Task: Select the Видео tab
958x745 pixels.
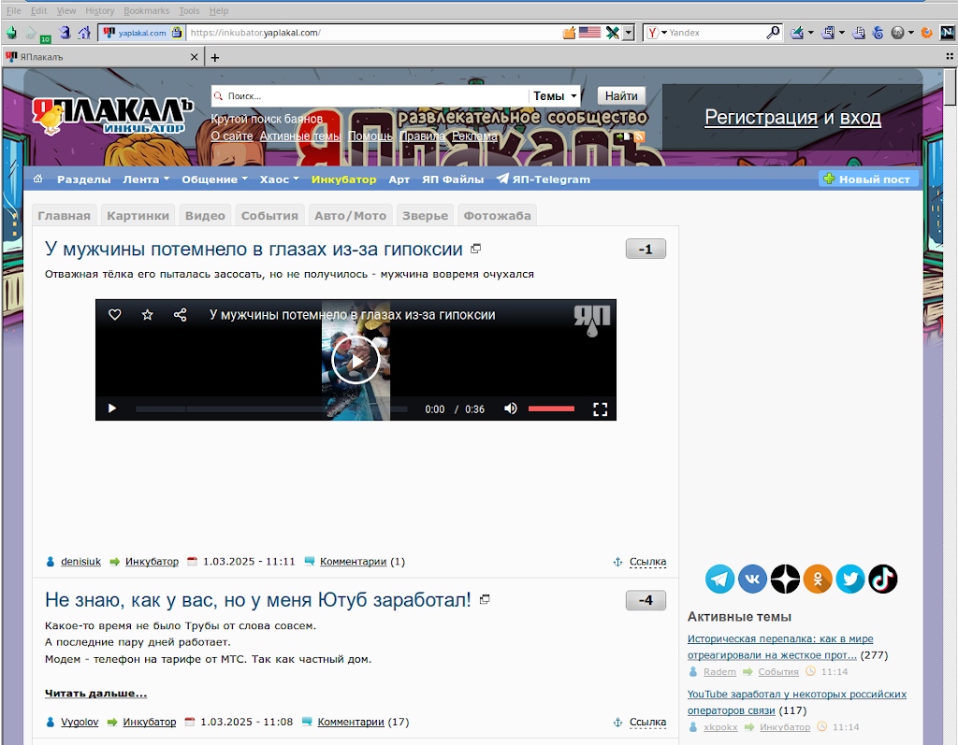Action: [205, 216]
